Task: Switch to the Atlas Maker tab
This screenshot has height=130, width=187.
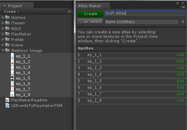Action: [x=93, y=6]
